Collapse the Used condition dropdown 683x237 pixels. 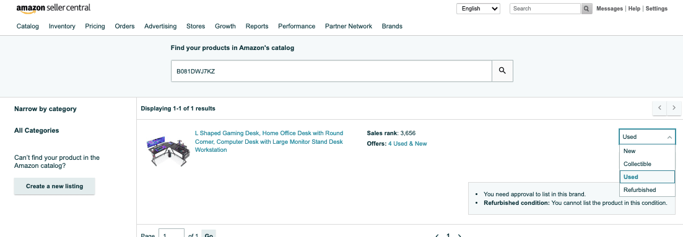pos(647,137)
